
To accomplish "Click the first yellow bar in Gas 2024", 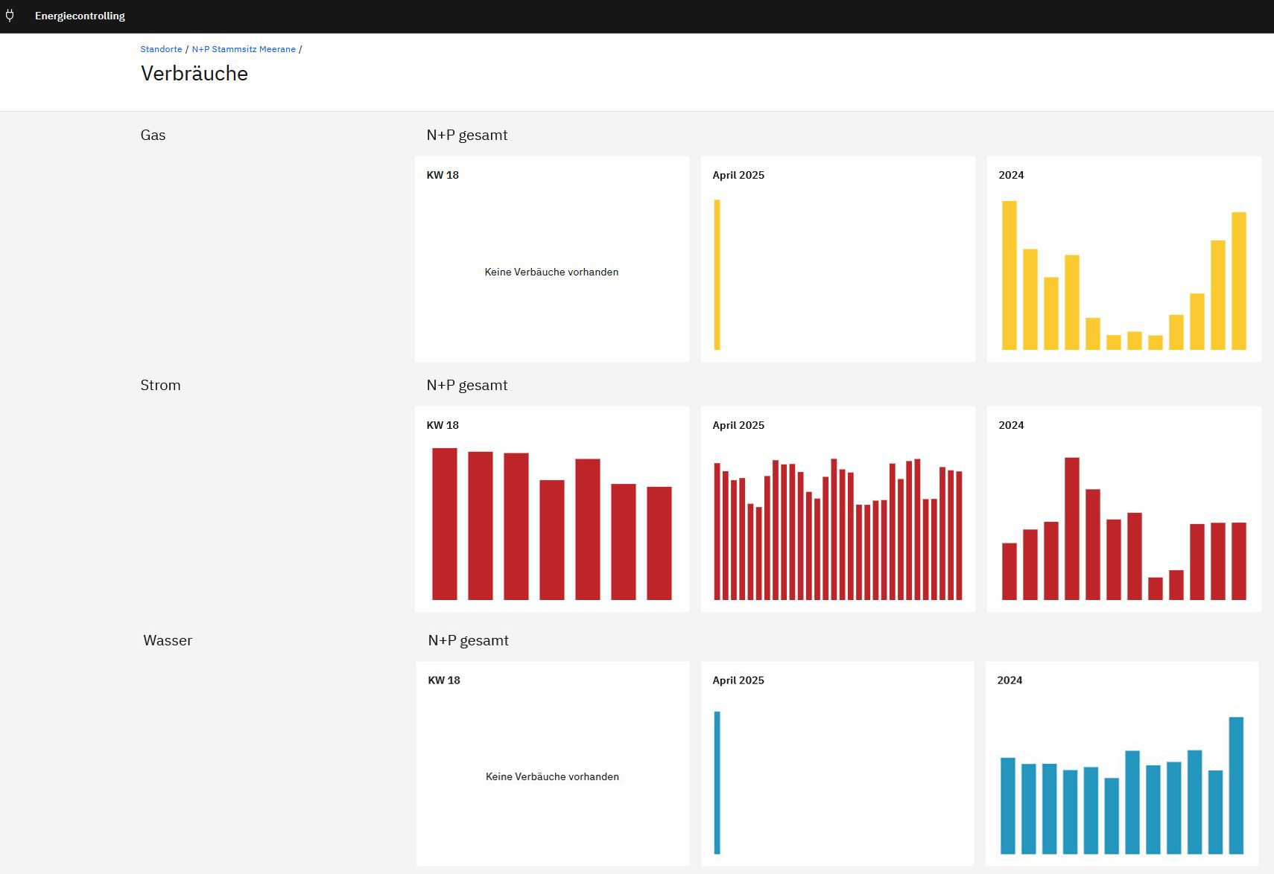I will 1009,275.
